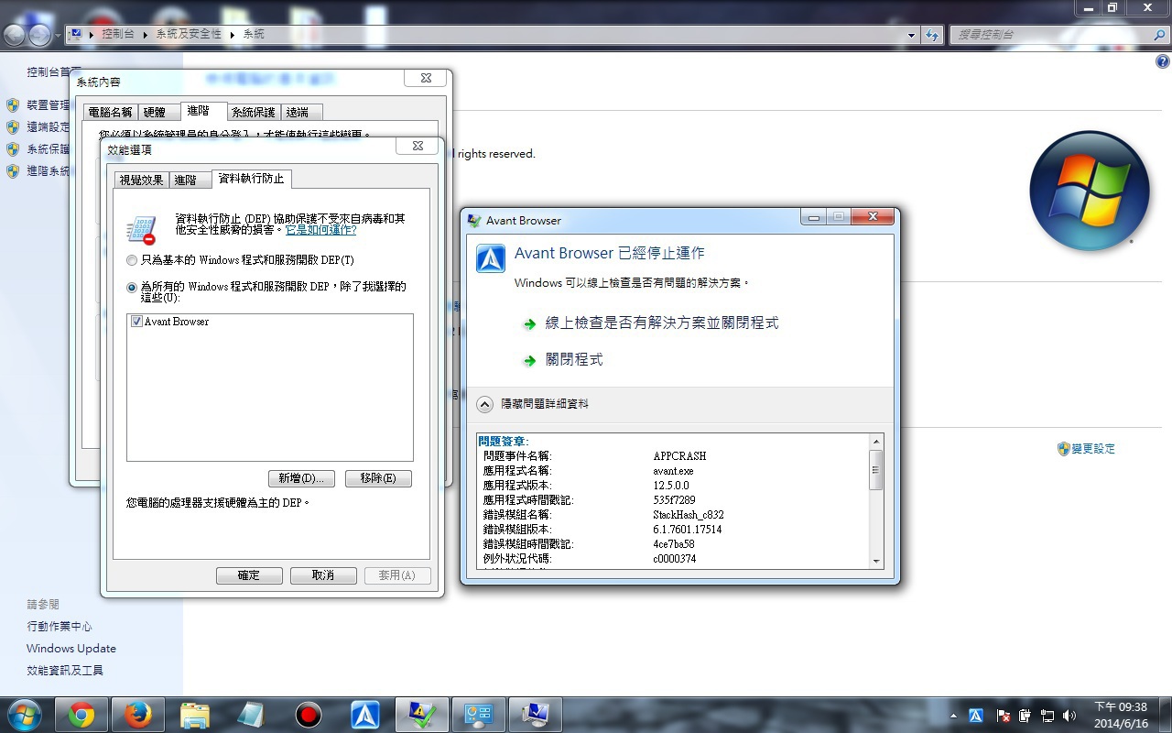Open the System Properties taskbar button
The height and width of the screenshot is (733, 1172).
pyautogui.click(x=536, y=715)
